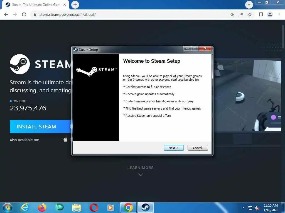
Task: Launch Internet Explorer from taskbar
Action: [x=25, y=207]
